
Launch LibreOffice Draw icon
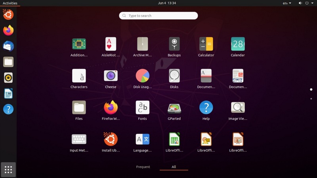(x=206, y=139)
